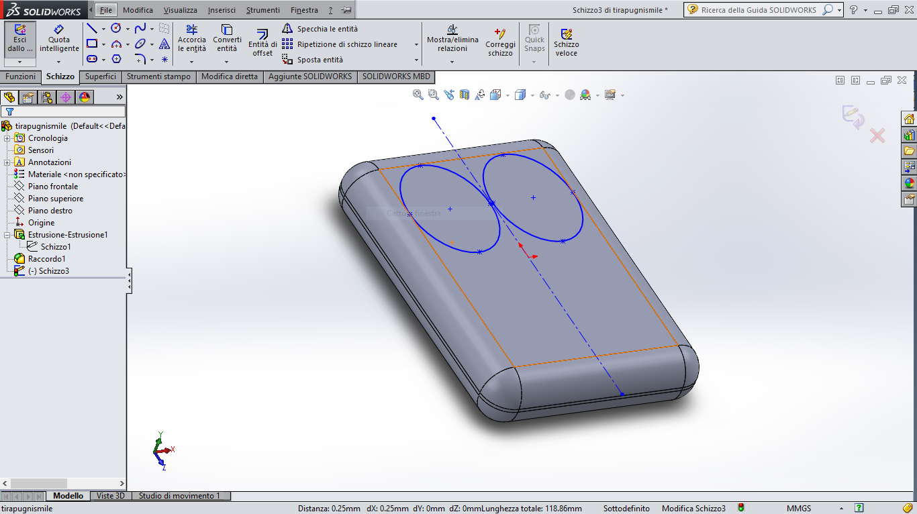Image resolution: width=917 pixels, height=514 pixels.
Task: Pin the menu bar with pushpin
Action: [x=346, y=10]
